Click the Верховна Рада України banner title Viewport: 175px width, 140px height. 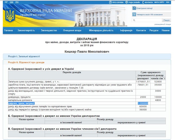pyautogui.click(x=46, y=11)
